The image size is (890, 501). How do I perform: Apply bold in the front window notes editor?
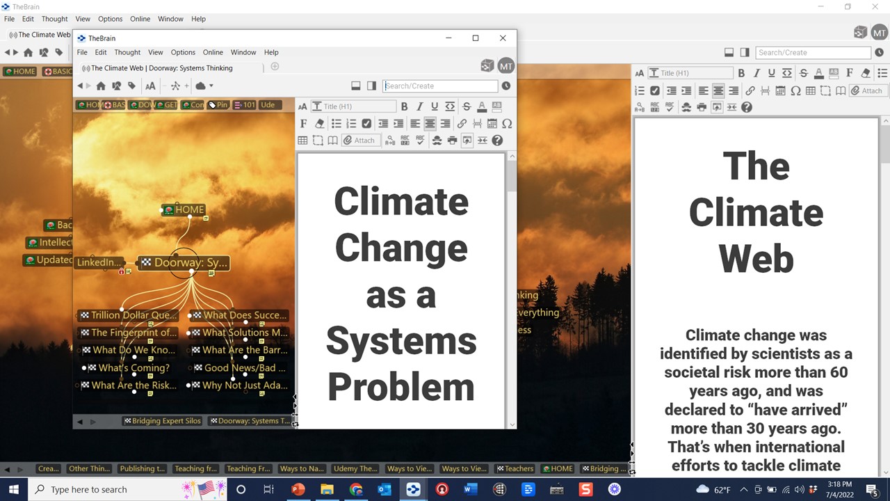404,106
